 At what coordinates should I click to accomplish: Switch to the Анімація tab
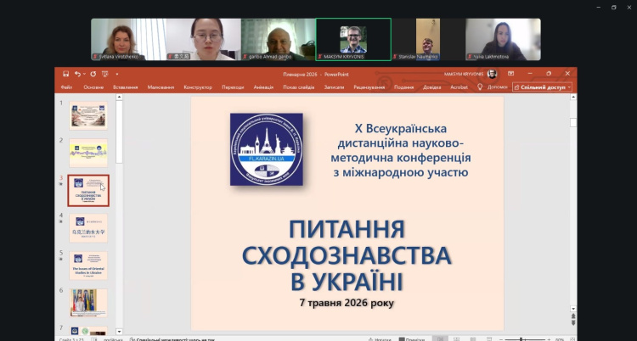(x=263, y=87)
